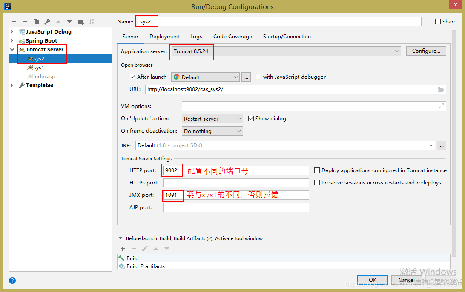Screen dimensions: 465x292
Task: Select the index.jsp configuration
Action: [60, 77]
